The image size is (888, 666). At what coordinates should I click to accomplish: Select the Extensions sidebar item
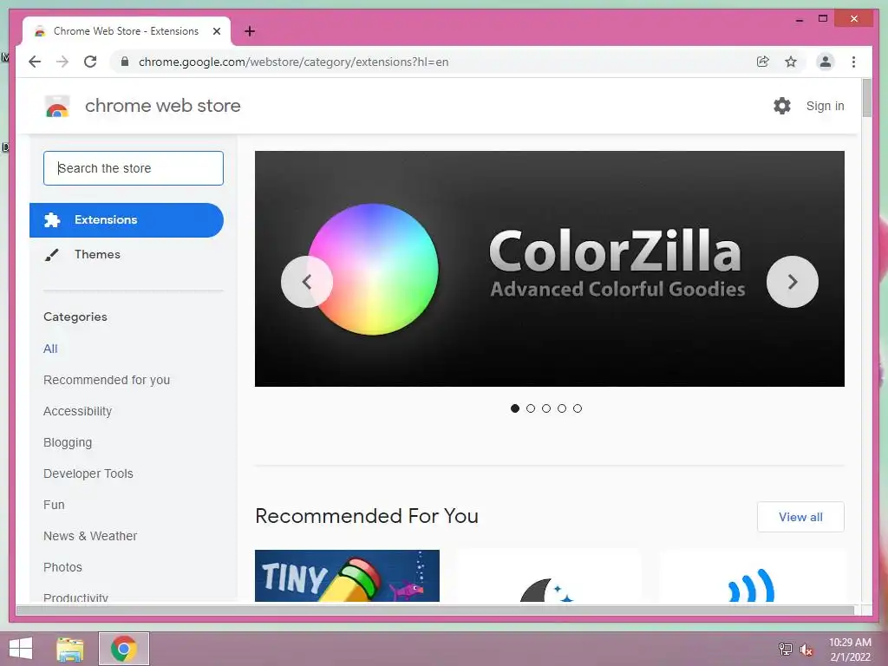127,219
